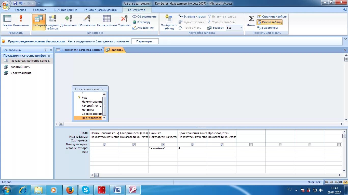The height and width of the screenshot is (195, 348).
Task: Switch to Показатели качества конфет document tab
Action: pos(79,50)
